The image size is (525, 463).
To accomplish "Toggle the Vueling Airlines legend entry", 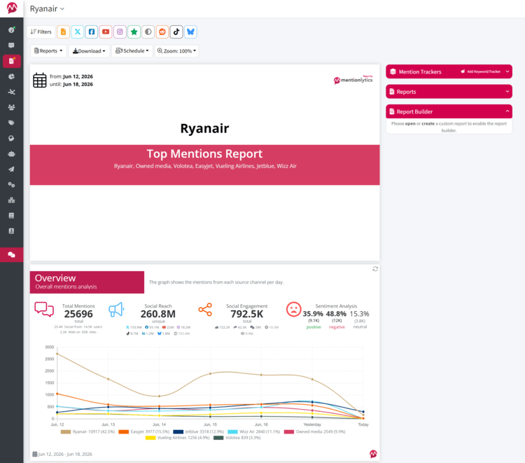I will [178, 438].
